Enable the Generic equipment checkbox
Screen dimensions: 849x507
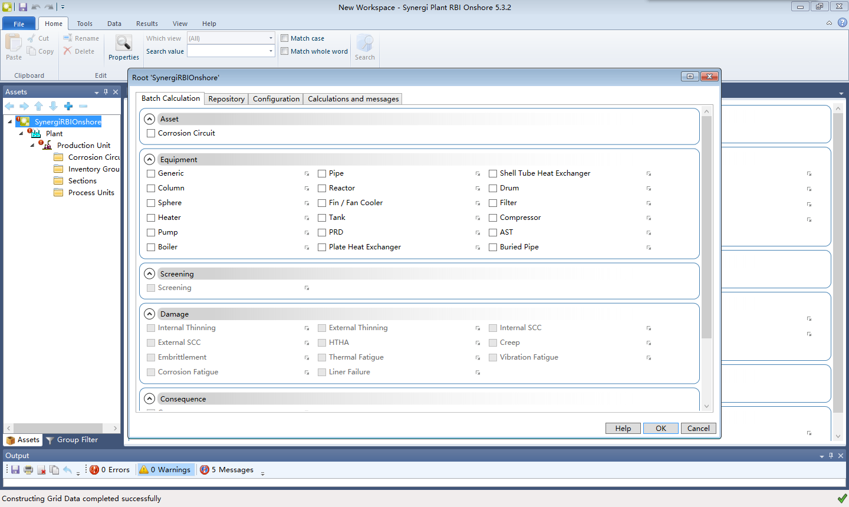click(x=151, y=173)
